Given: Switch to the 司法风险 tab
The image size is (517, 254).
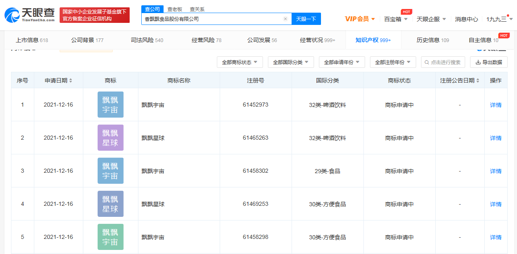Looking at the screenshot, I should [147, 40].
